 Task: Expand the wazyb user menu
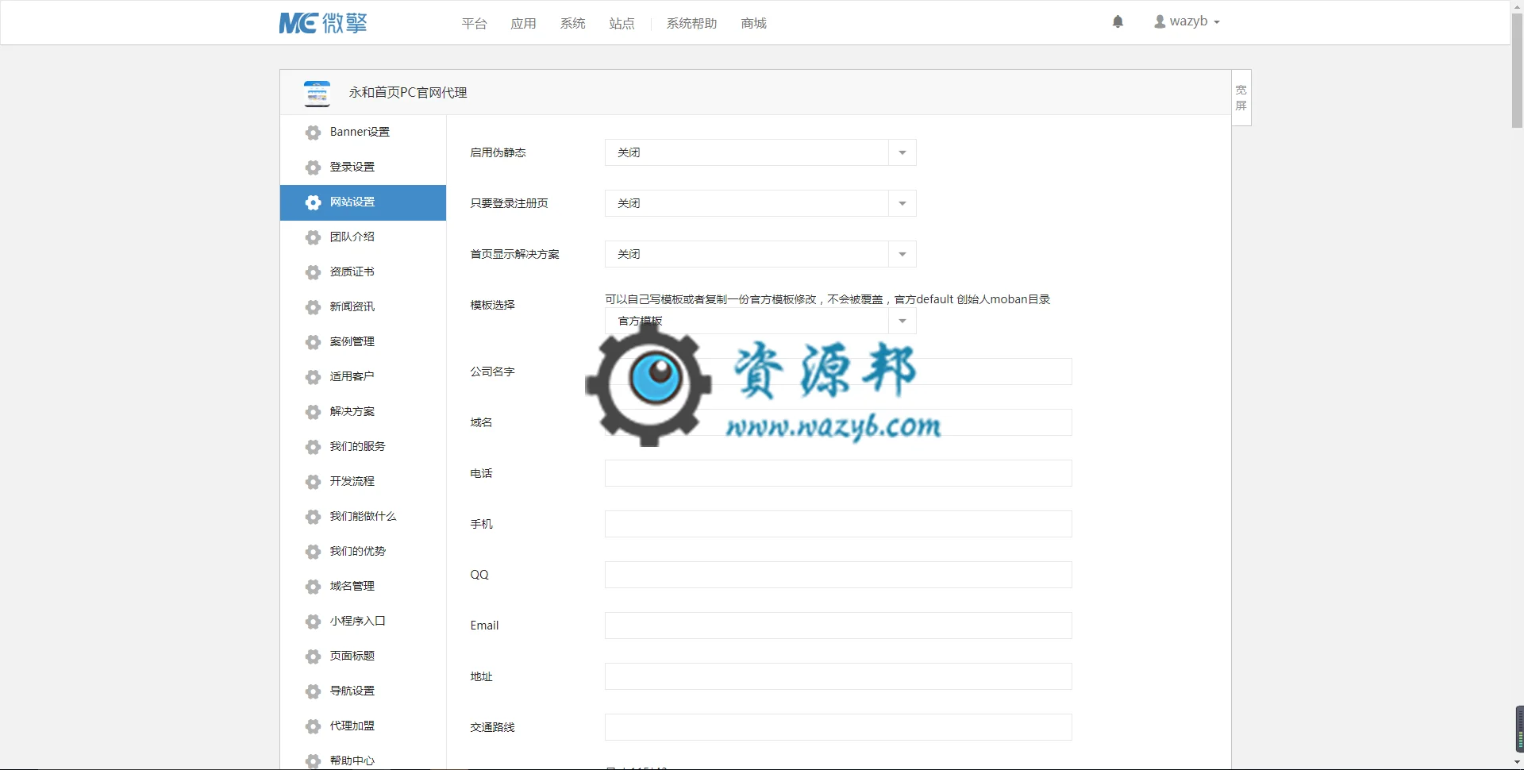1187,21
